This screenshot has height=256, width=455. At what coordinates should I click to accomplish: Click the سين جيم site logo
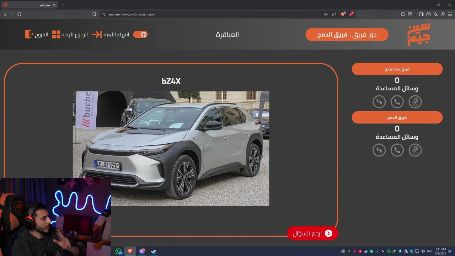tap(419, 34)
